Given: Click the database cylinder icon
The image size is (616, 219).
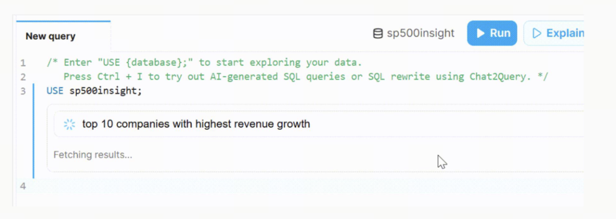Looking at the screenshot, I should click(x=378, y=34).
